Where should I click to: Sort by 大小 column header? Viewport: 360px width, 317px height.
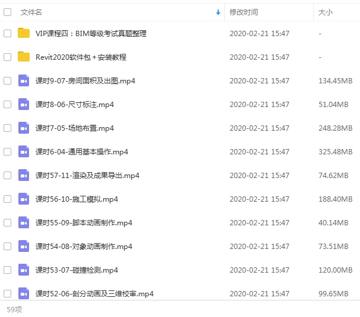[x=326, y=12]
